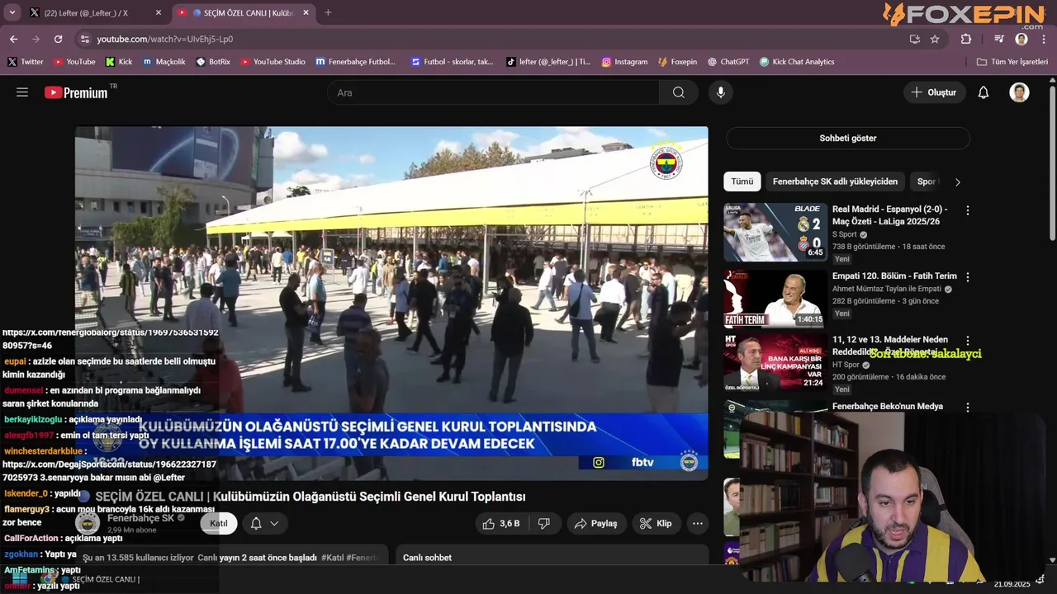Viewport: 1057px width, 594px height.
Task: Open Empati 120. Bölüm Fatih Terim thumbnail
Action: 775,299
